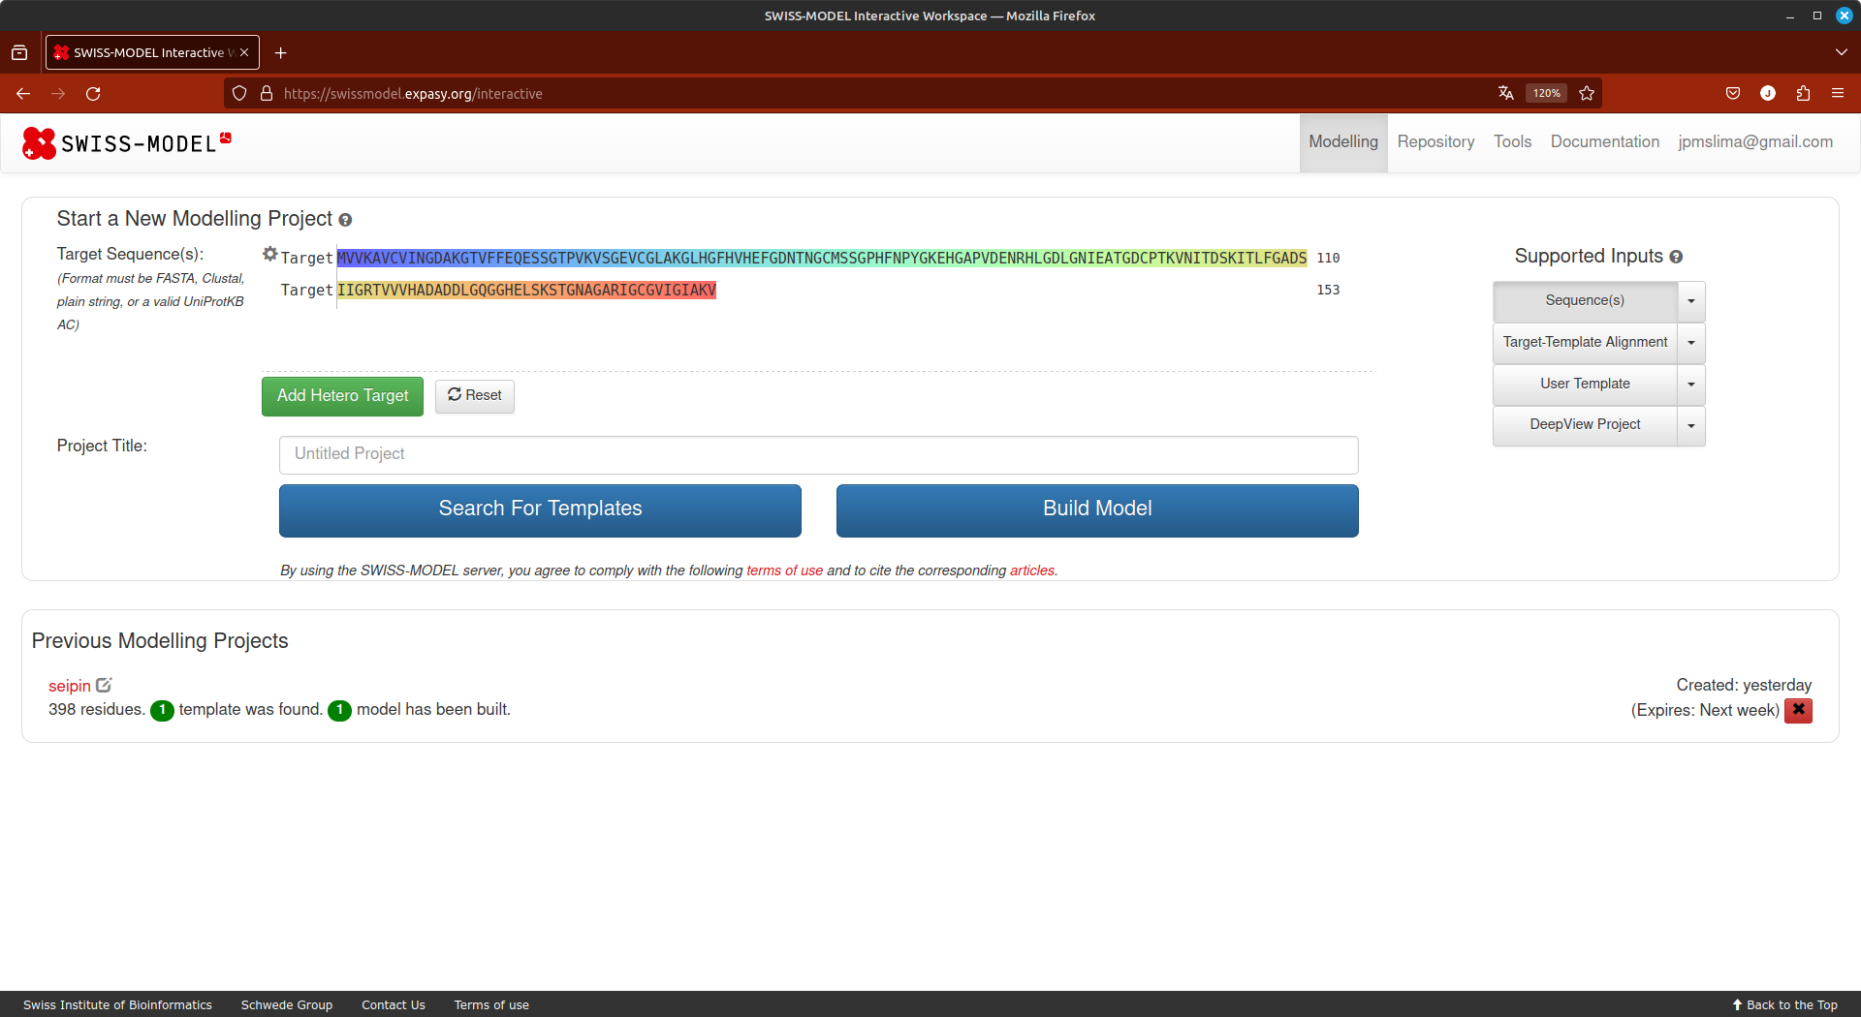Screen dimensions: 1861x1017
Task: Expand the DeepView Project dropdown arrow
Action: 1691,426
